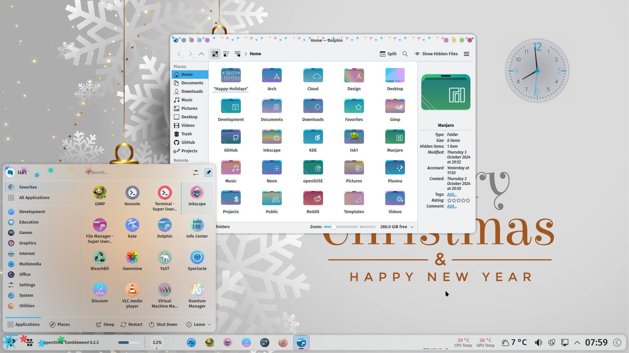This screenshot has height=353, width=629.
Task: Open the Arch folder in Dolphin
Action: click(272, 79)
